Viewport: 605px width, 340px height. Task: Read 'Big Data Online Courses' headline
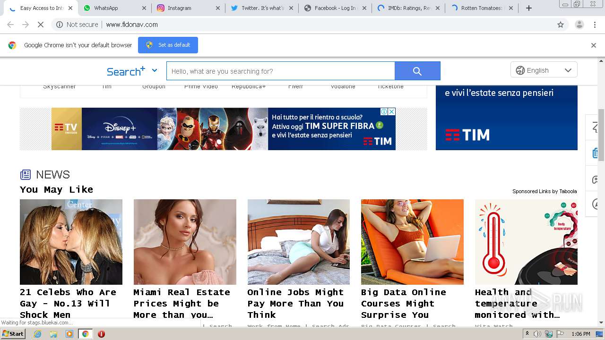[x=404, y=304]
